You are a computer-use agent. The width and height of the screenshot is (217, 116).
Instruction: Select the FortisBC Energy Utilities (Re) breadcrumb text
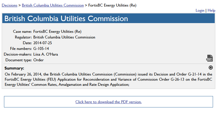click(112, 5)
